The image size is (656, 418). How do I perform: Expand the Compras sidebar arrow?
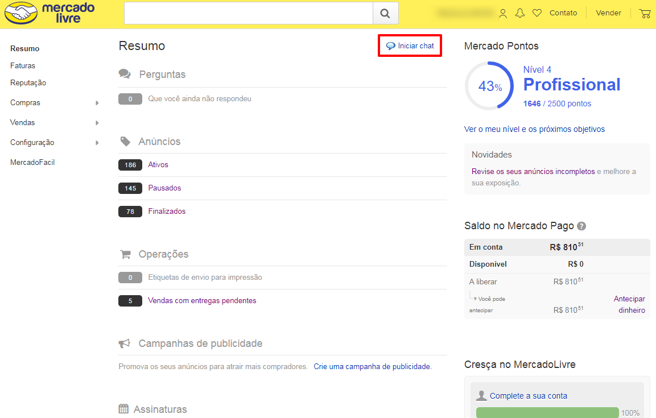[x=97, y=103]
